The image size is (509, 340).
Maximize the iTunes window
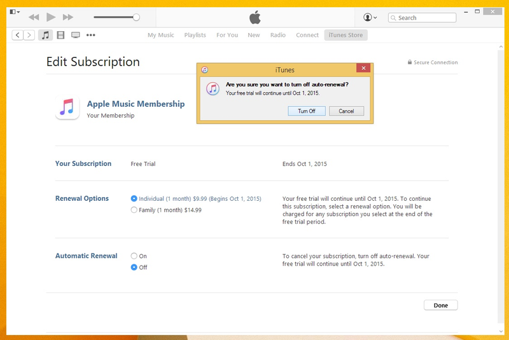477,11
